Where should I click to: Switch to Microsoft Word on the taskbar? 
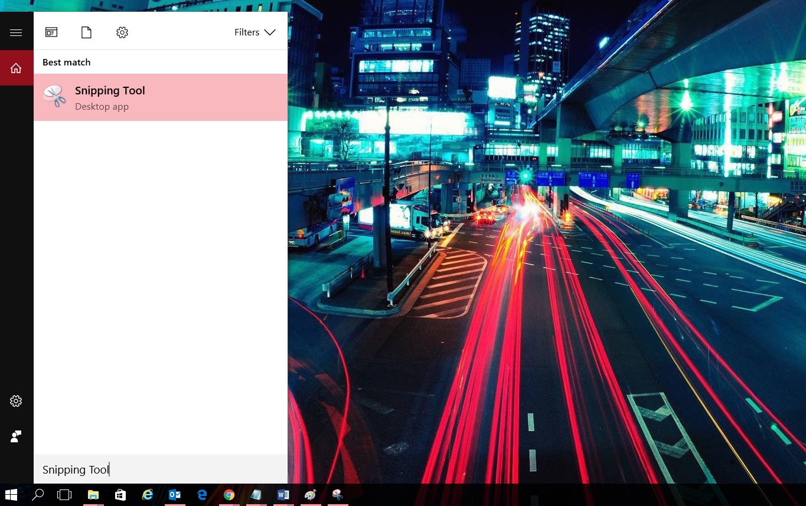click(x=283, y=495)
